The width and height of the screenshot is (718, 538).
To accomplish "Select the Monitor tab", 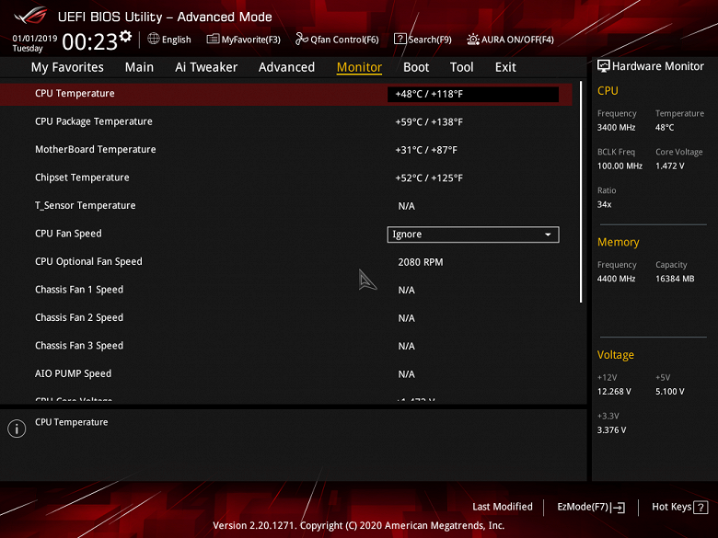I will 359,67.
